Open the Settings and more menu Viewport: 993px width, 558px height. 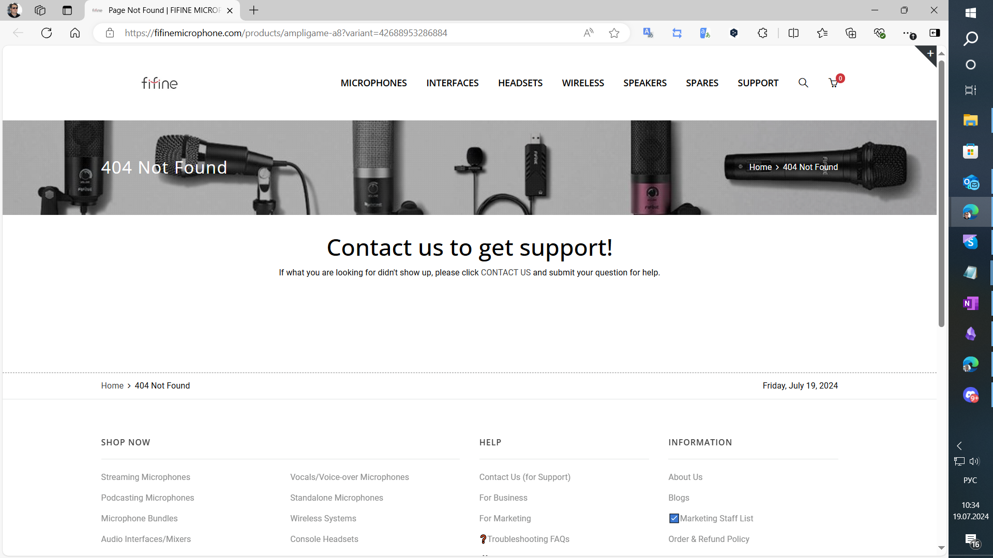click(x=909, y=33)
